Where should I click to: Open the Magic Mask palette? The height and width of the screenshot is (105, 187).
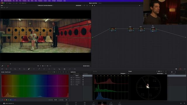click(54, 69)
